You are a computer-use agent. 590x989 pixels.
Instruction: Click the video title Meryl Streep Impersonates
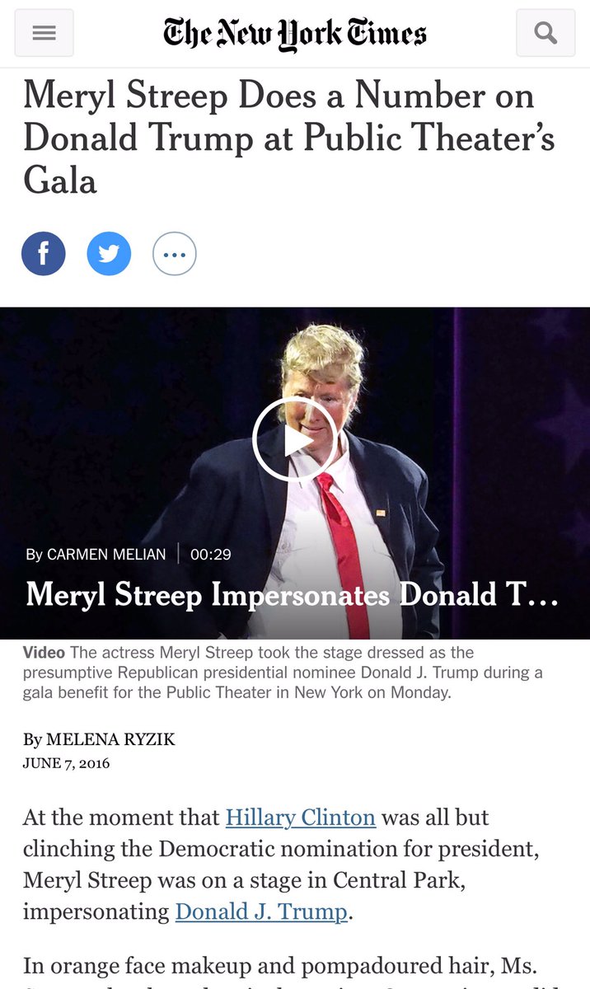293,595
